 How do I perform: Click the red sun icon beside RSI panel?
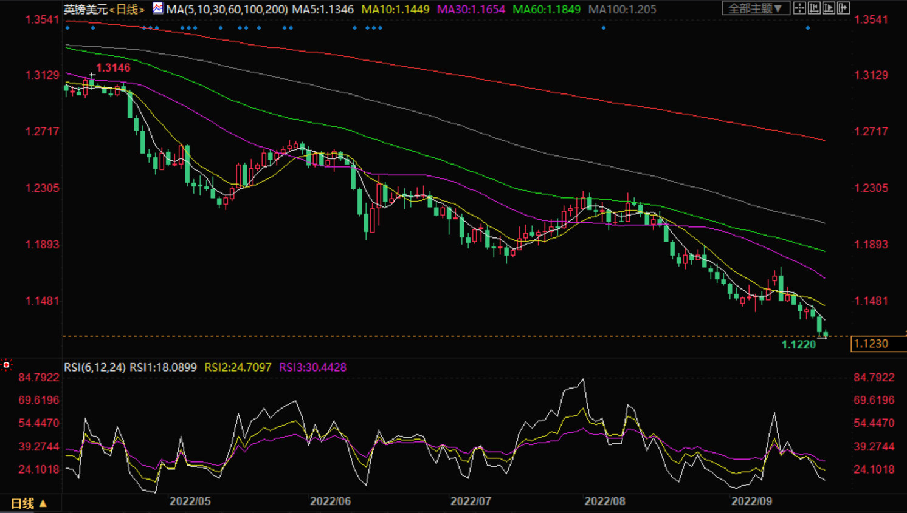[7, 365]
